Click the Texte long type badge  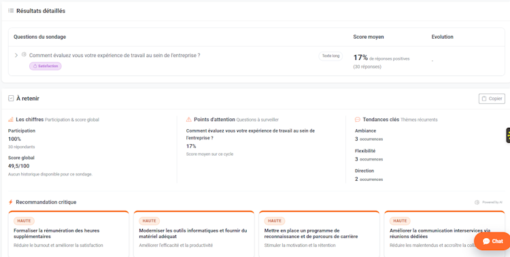330,56
